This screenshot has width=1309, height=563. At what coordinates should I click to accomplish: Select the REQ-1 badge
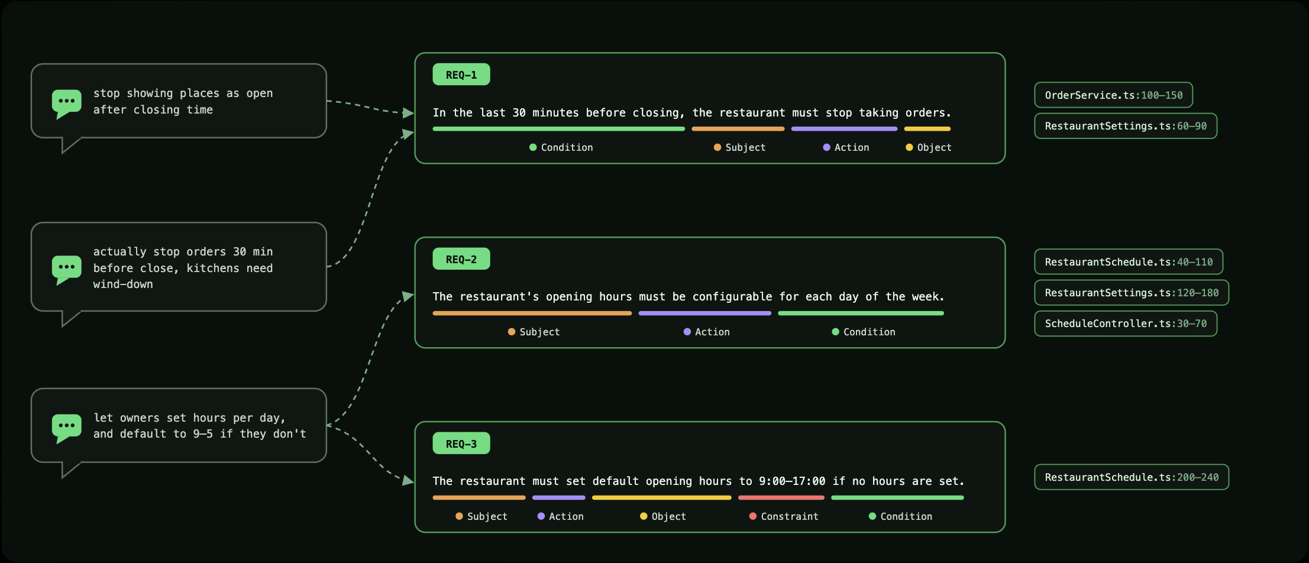click(461, 75)
